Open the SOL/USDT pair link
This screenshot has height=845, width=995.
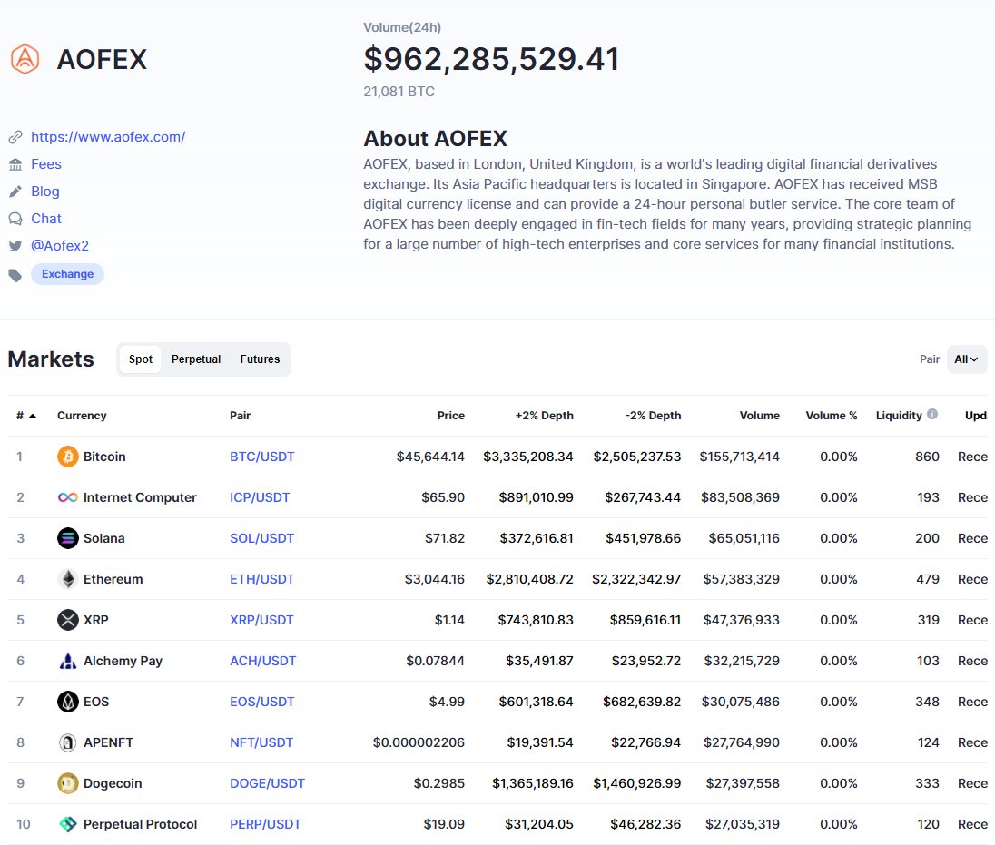click(261, 538)
